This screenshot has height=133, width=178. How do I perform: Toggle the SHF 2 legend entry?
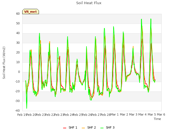pyautogui.click(x=89, y=127)
